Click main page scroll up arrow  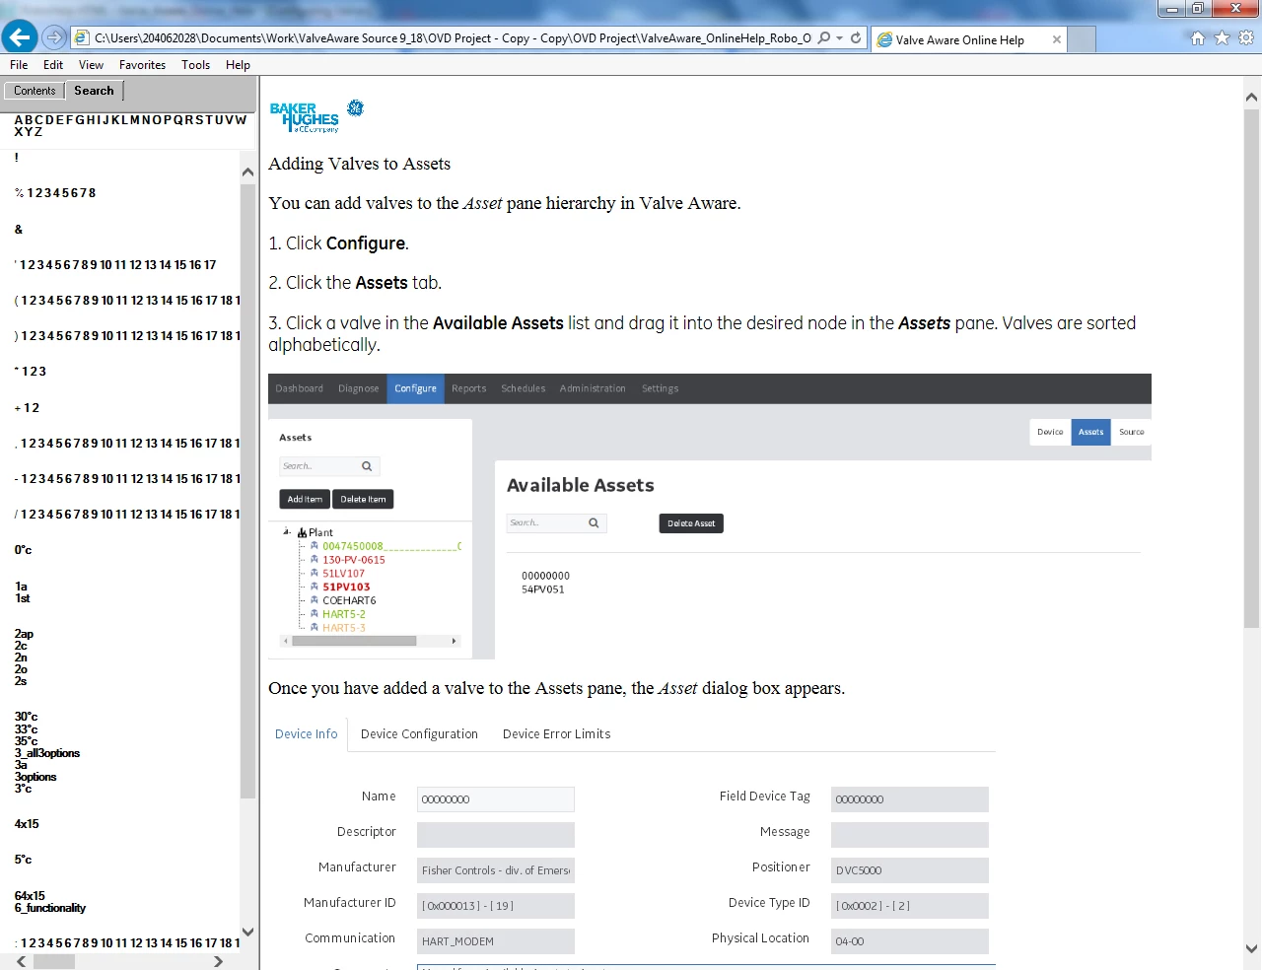click(1251, 97)
